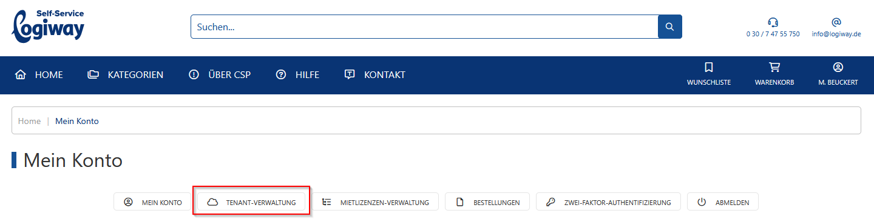Open the HILFE menu item
Viewport: 874px width, 222px height.
[x=307, y=75]
